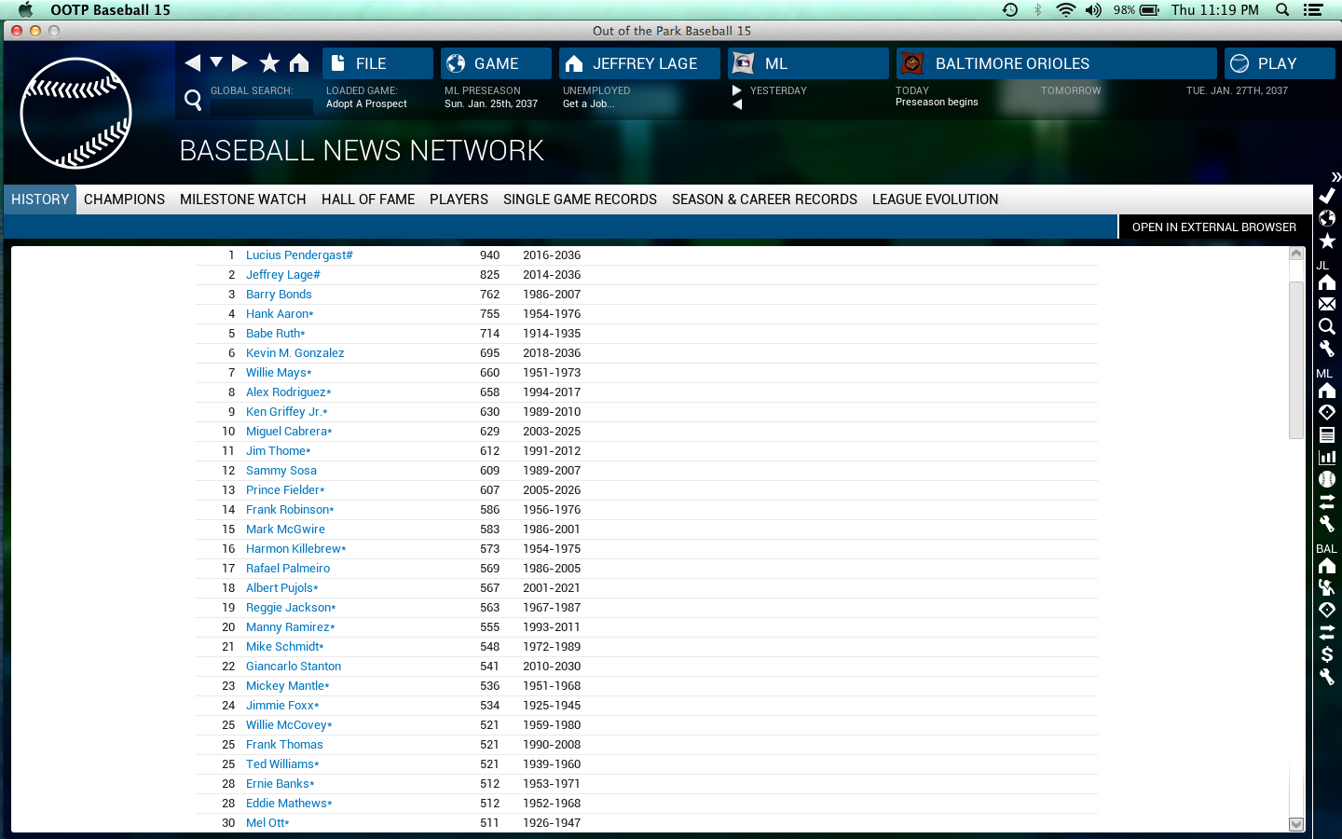This screenshot has height=839, width=1342.
Task: Click the bookmarks star in top toolbar
Action: (x=269, y=62)
